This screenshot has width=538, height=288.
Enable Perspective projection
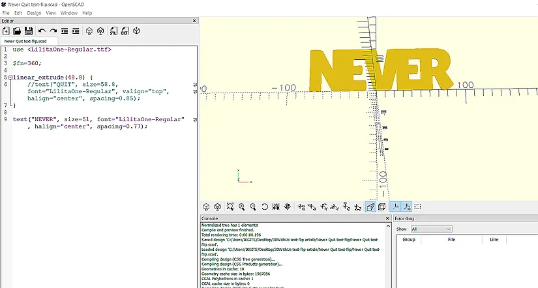[x=370, y=207]
